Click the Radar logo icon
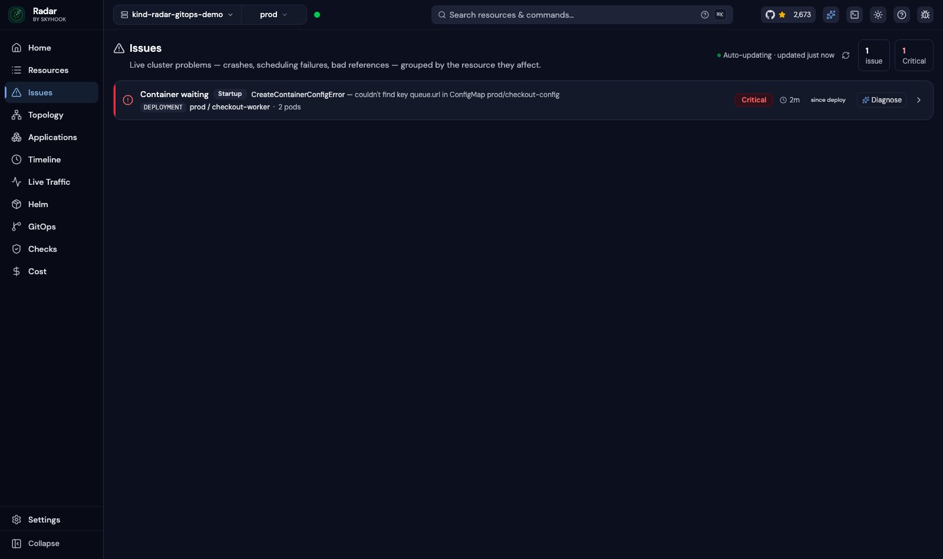943x559 pixels. 17,15
